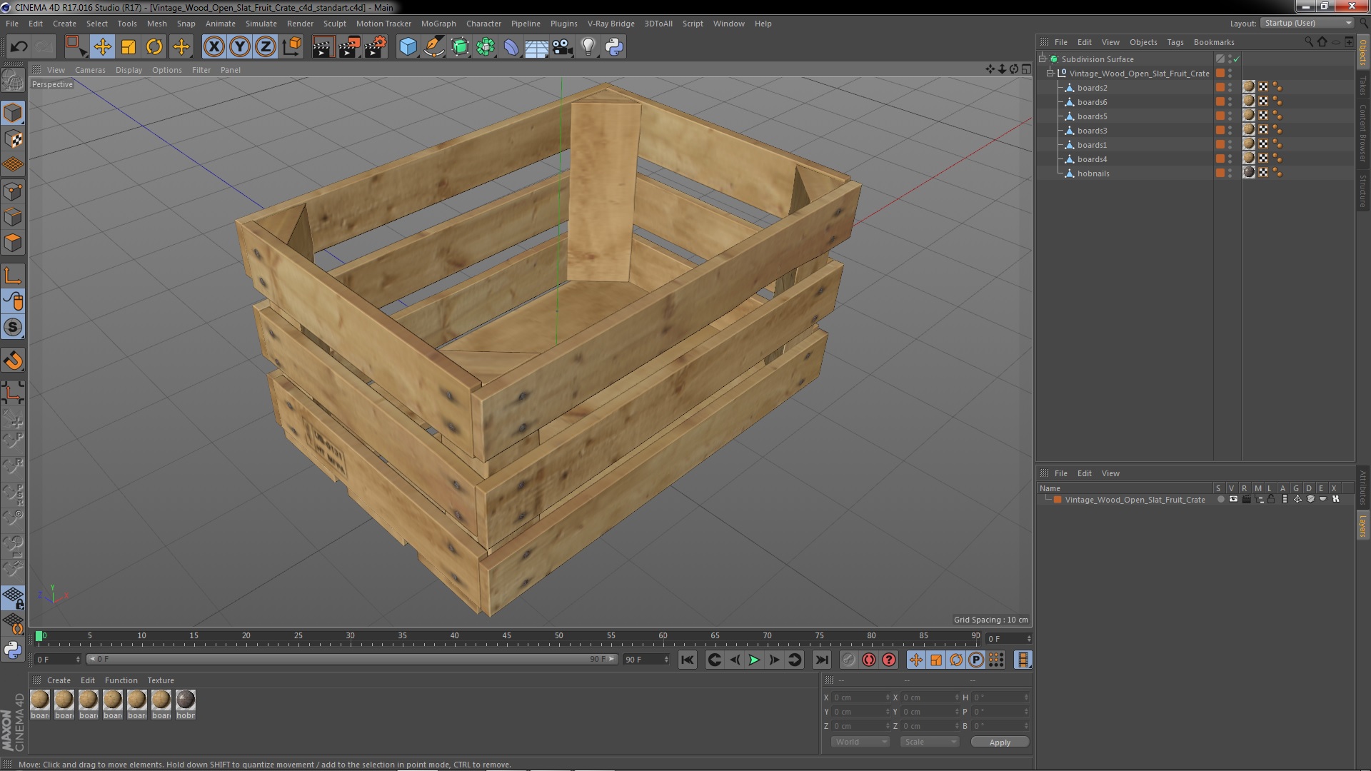Click the Enable Axis icon
Image resolution: width=1371 pixels, height=771 pixels.
click(13, 276)
